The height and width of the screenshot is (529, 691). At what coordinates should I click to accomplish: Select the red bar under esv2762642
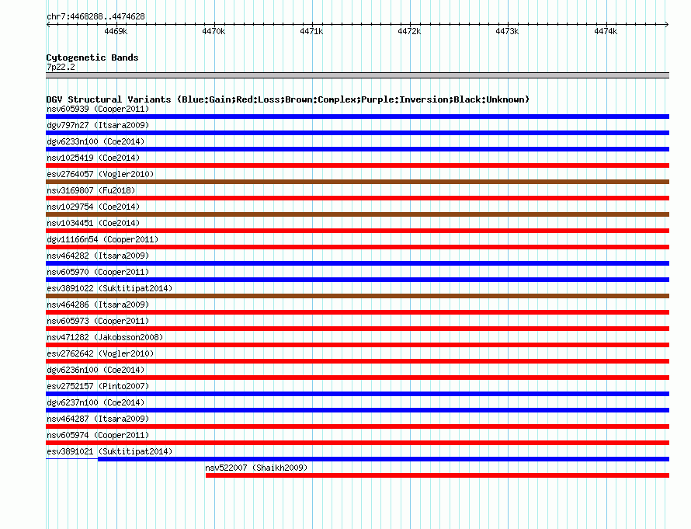357,361
